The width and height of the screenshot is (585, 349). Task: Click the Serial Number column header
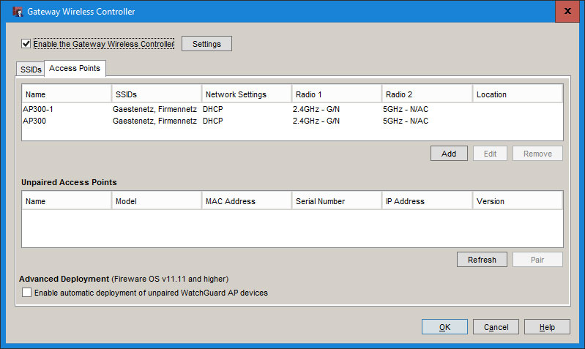pos(336,201)
